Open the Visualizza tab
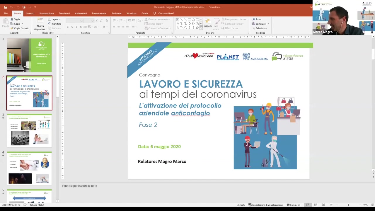Viewport: 375px width, 211px height. click(x=131, y=13)
